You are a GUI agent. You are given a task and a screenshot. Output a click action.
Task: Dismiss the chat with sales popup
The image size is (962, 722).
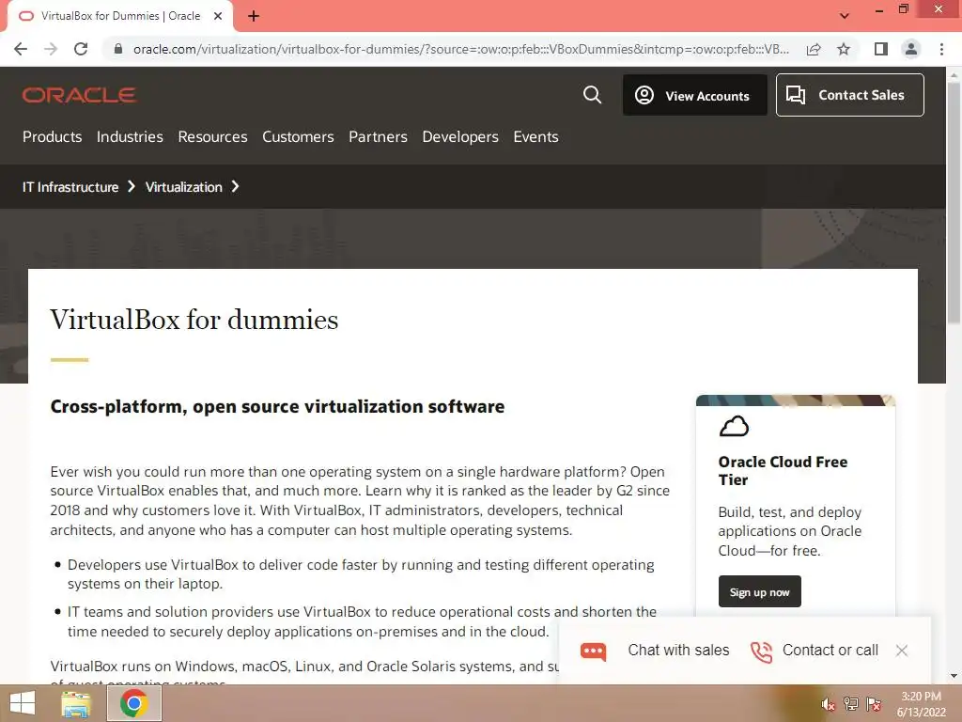coord(901,651)
